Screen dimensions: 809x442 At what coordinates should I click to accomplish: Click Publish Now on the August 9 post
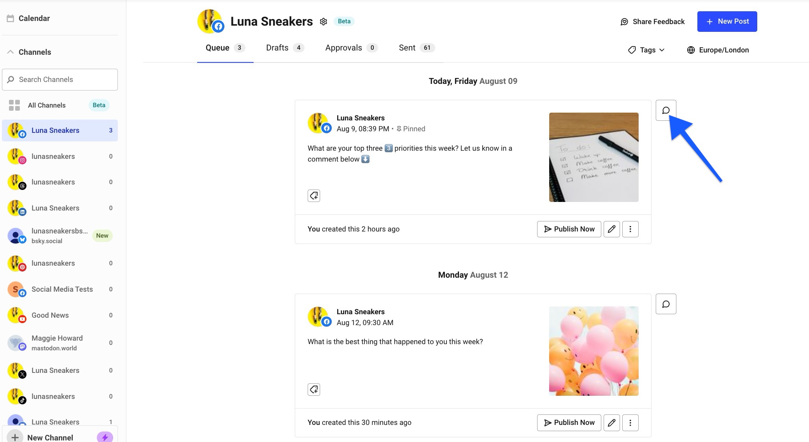(x=569, y=229)
